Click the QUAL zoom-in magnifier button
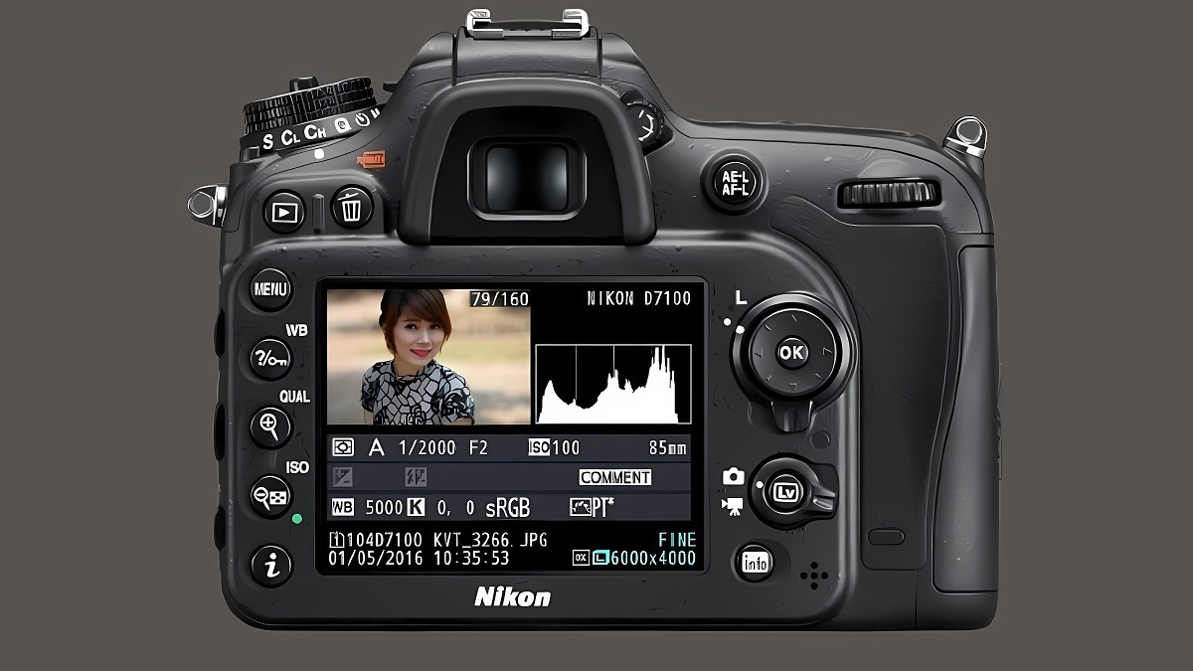Screen dimensions: 1193x671 point(269,426)
